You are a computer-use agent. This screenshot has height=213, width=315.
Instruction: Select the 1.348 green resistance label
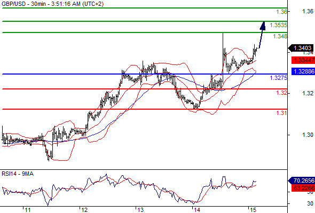280,36
